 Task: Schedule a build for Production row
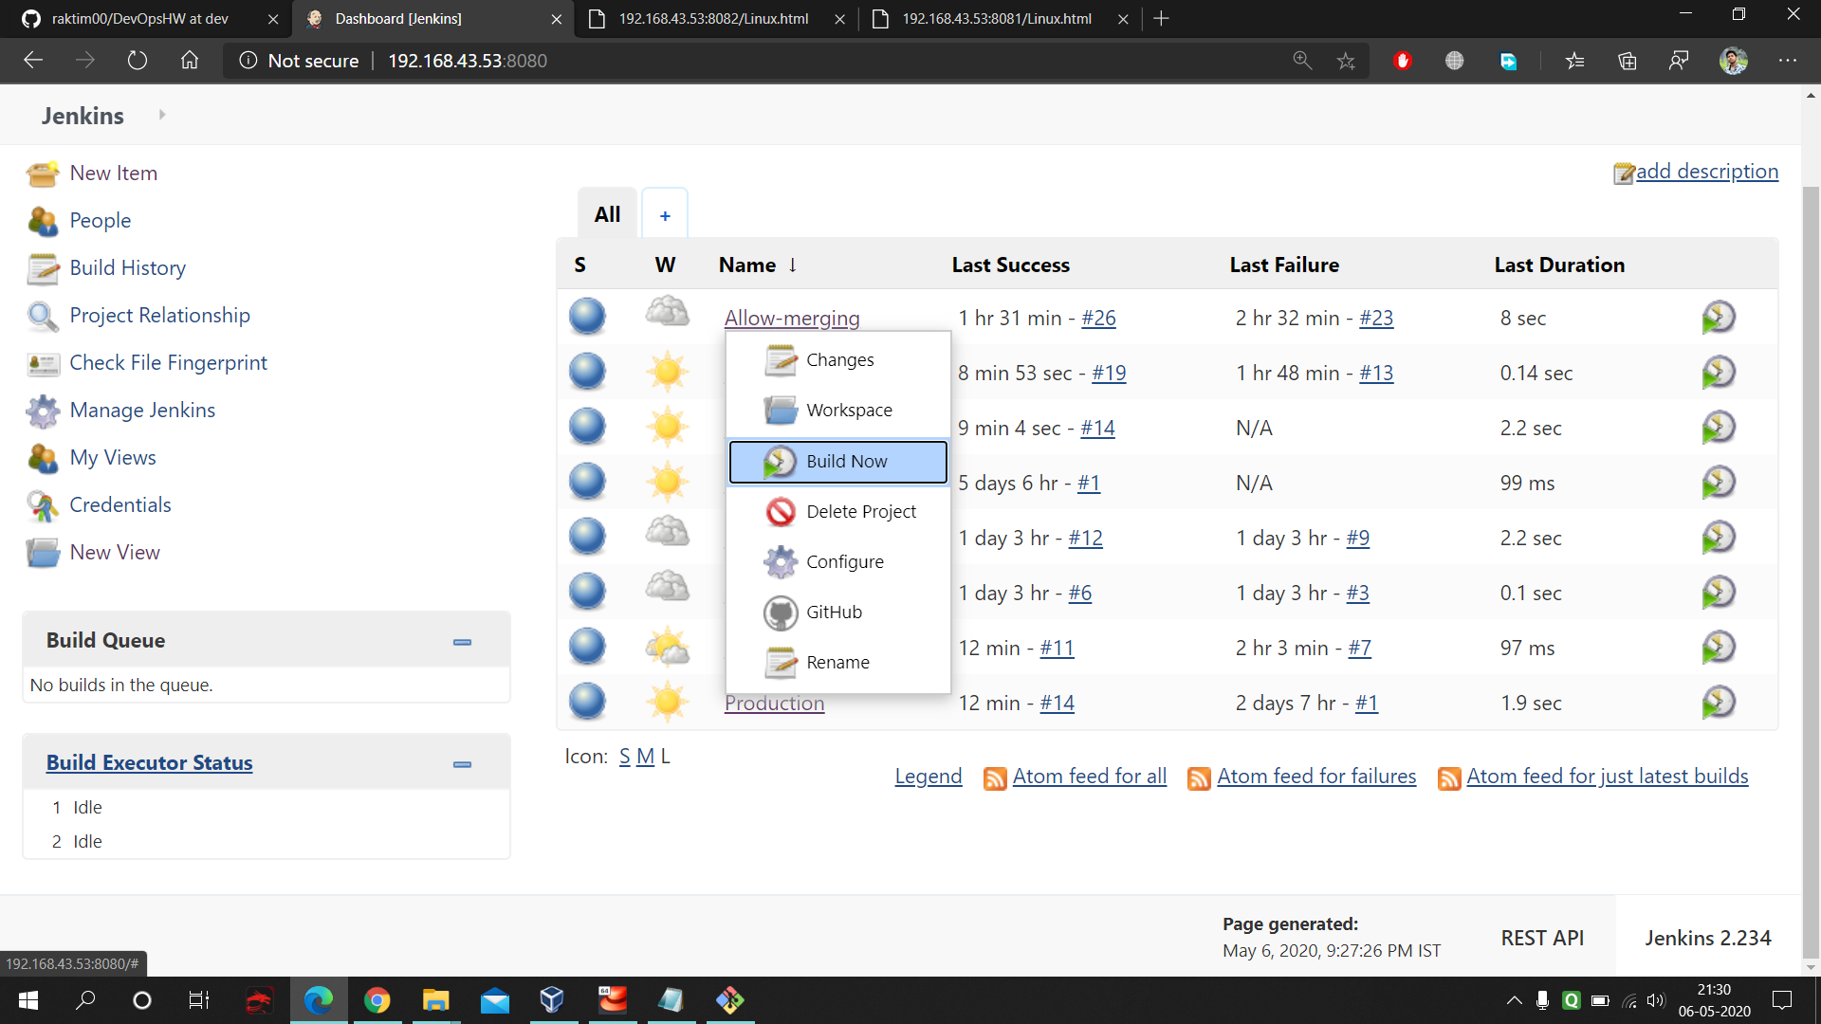pyautogui.click(x=1718, y=703)
